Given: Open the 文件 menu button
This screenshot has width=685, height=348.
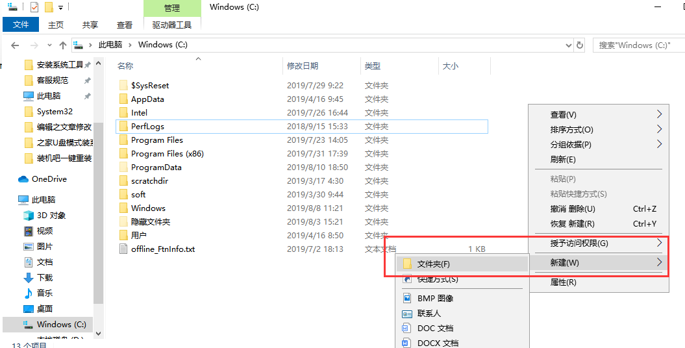Looking at the screenshot, I should pos(21,25).
